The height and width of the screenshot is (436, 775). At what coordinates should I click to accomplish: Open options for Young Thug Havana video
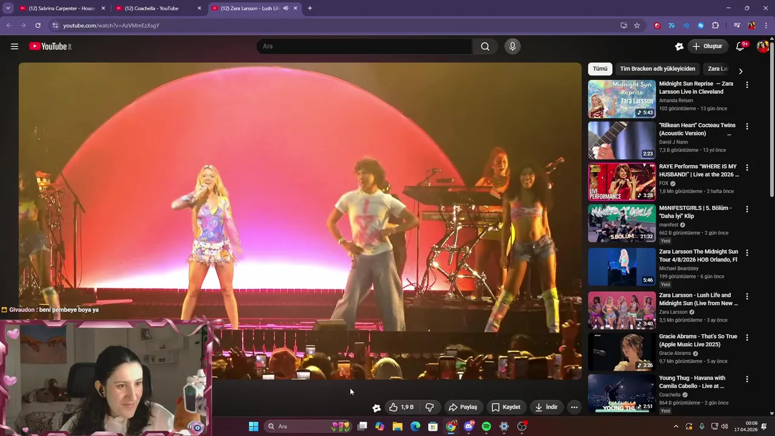747,379
